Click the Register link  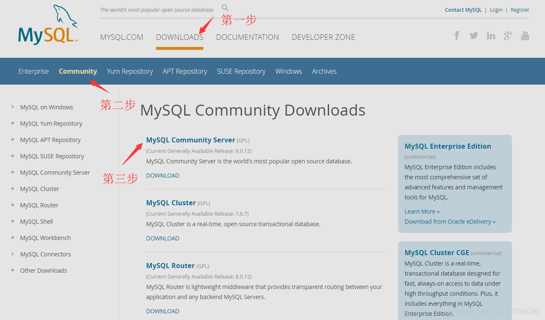pyautogui.click(x=520, y=10)
